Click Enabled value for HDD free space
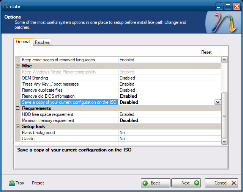Image resolution: width=243 pixels, height=192 pixels. point(127,114)
